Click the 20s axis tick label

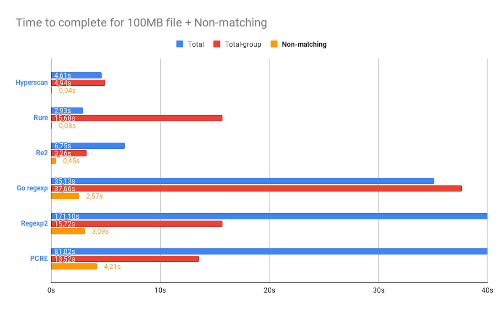point(269,290)
